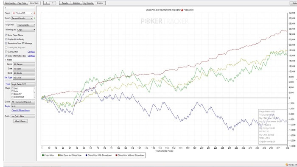Check the BOUNTY flag checkbox
This screenshot has height=167, width=297.
coord(12,94)
